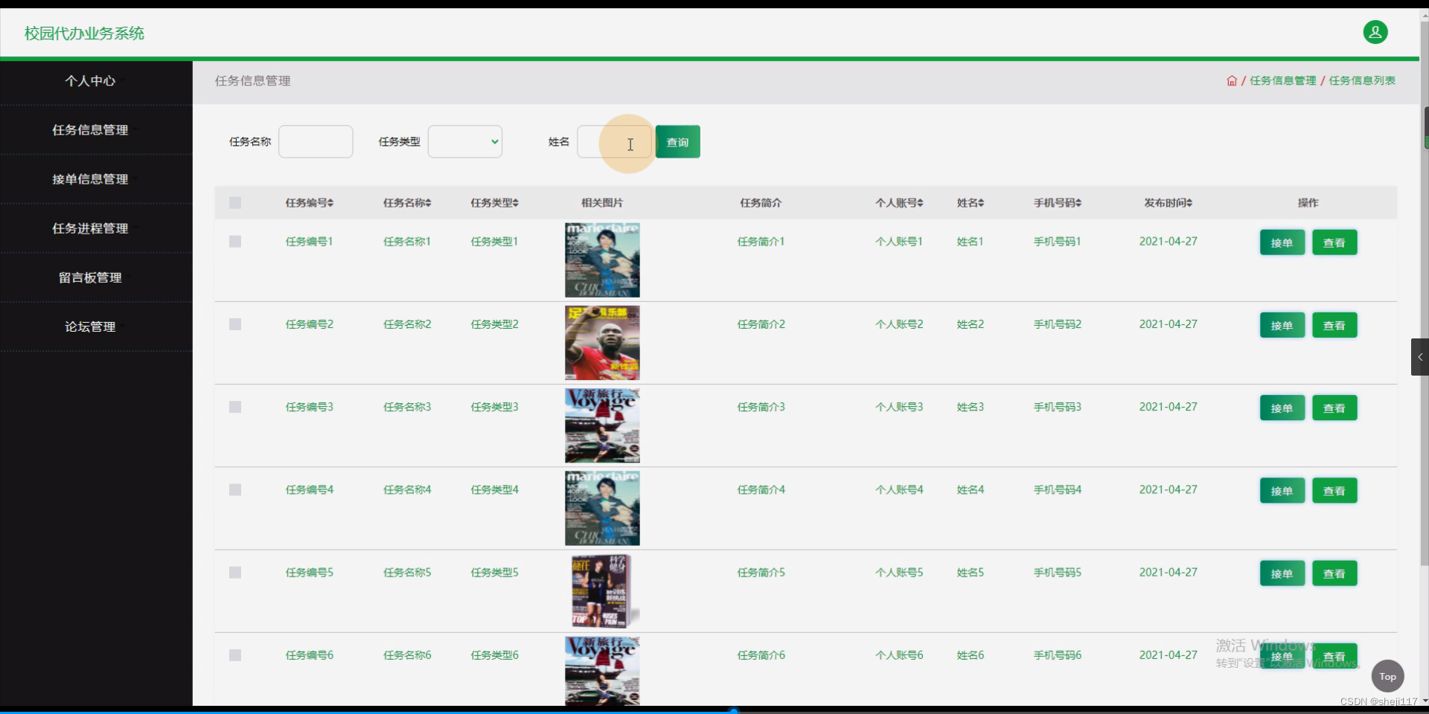Click the video progress bar at bottom

click(x=714, y=711)
